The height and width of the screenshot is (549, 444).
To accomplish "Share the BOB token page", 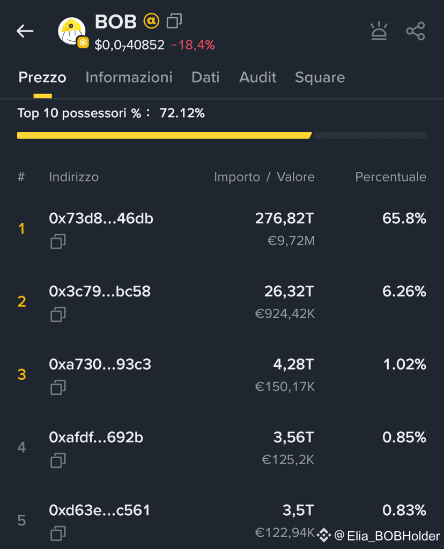I will pos(416,31).
